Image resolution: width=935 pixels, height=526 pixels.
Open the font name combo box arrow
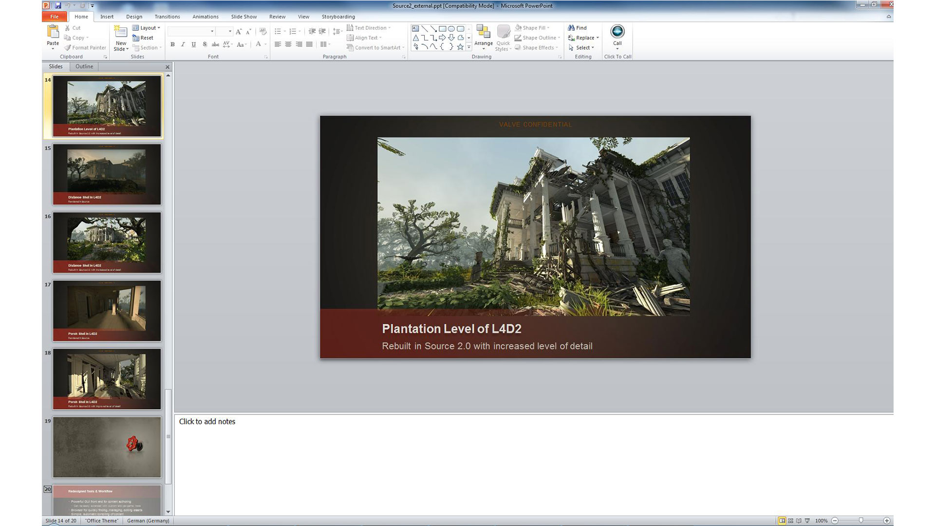[212, 31]
